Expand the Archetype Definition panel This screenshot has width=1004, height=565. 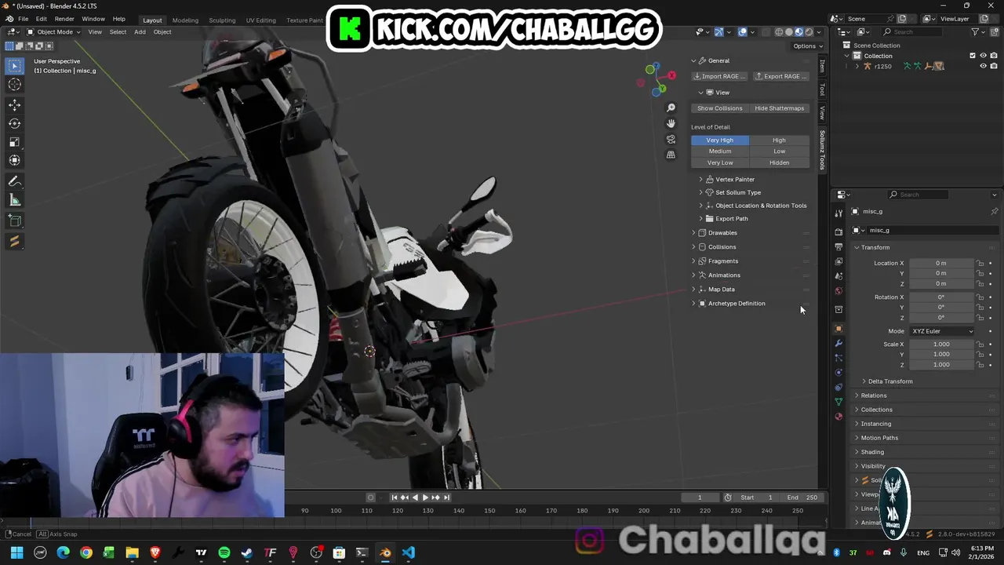(737, 304)
